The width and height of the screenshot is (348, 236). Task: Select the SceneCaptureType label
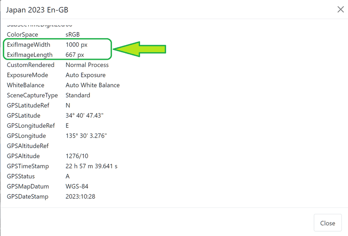coord(33,95)
